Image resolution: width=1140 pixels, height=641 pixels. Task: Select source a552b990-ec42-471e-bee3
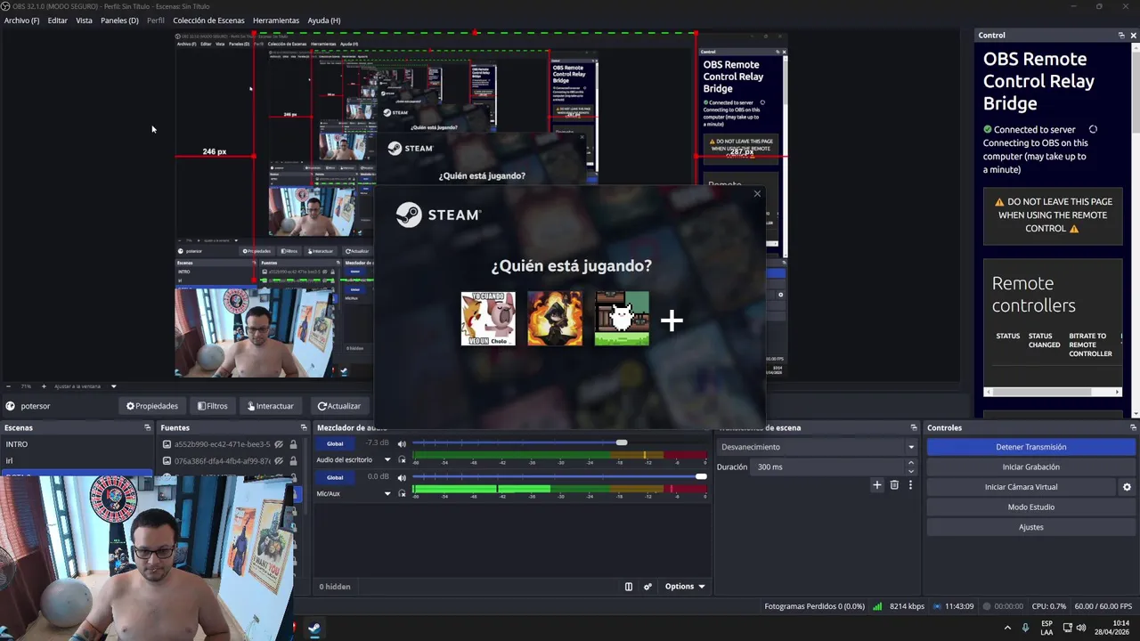pyautogui.click(x=222, y=444)
